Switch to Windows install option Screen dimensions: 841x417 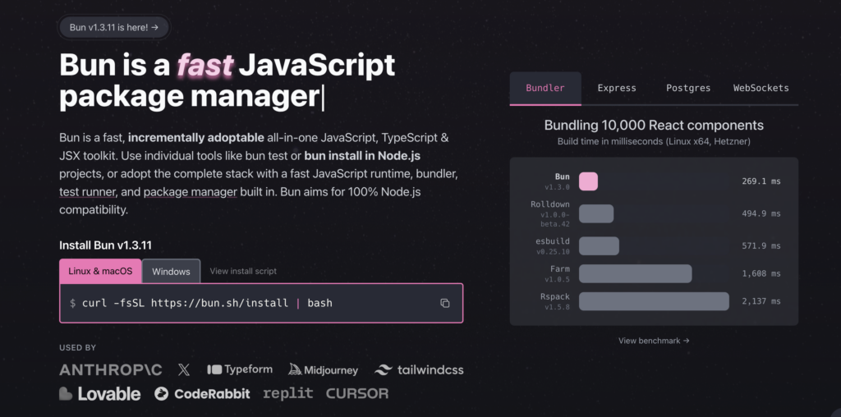tap(171, 271)
